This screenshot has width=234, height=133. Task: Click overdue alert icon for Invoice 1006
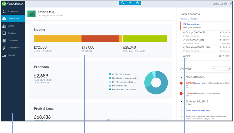181,83
